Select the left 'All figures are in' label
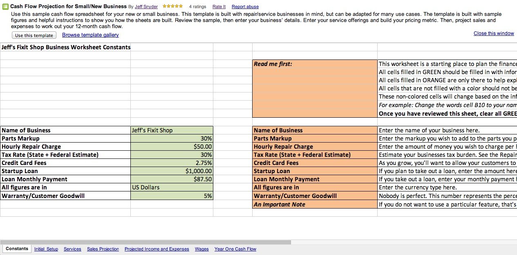 pos(65,187)
